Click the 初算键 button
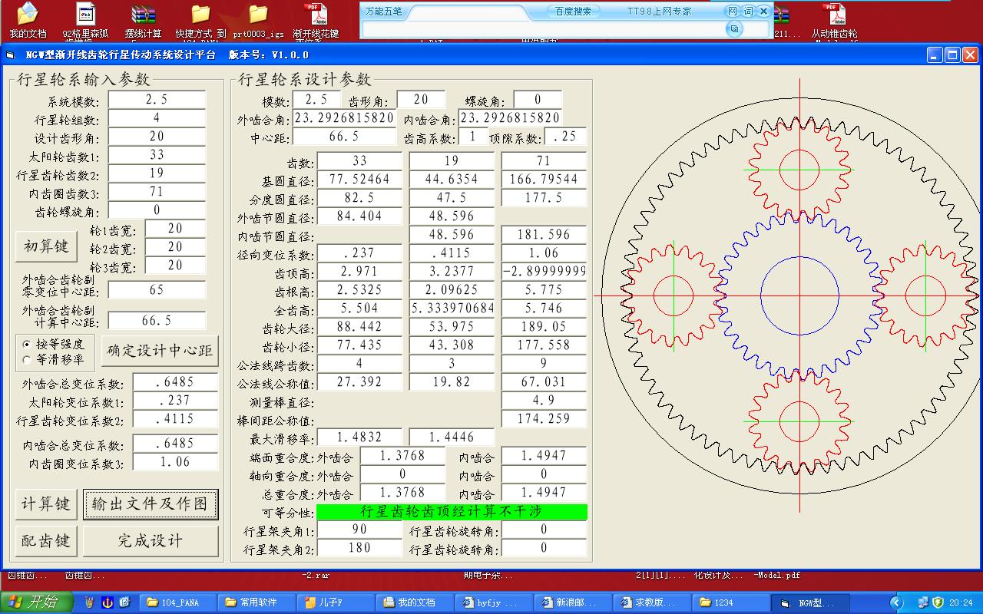 tap(46, 246)
